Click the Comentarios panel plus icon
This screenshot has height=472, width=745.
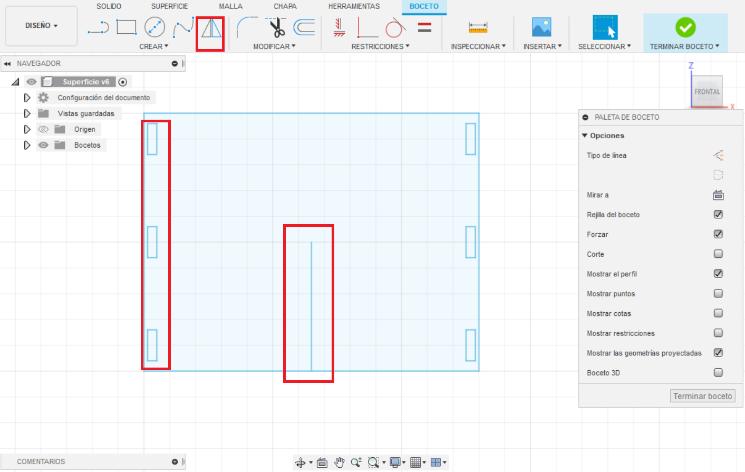pos(175,462)
